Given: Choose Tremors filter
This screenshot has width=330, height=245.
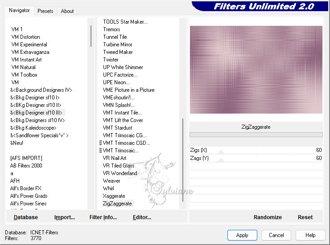Looking at the screenshot, I should pos(111,29).
